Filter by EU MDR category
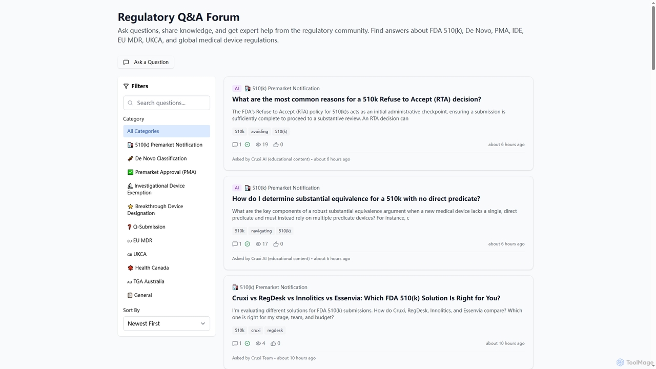This screenshot has height=369, width=656. tap(167, 240)
